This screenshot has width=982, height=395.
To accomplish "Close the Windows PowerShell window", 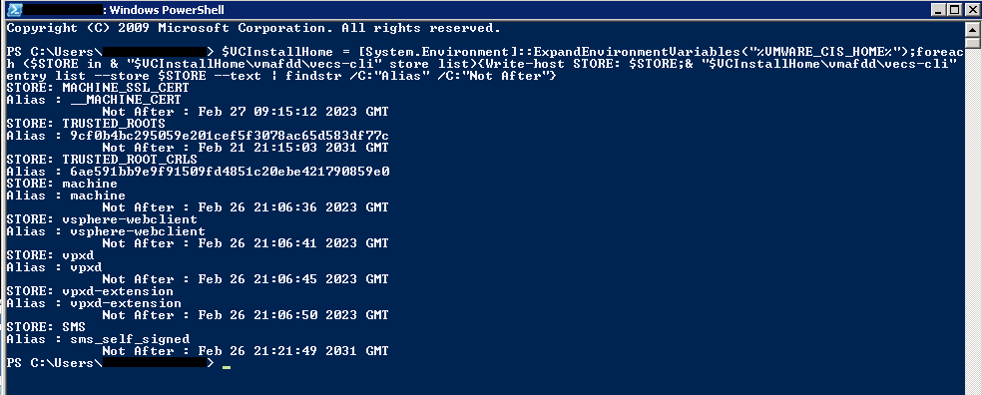I will (970, 9).
